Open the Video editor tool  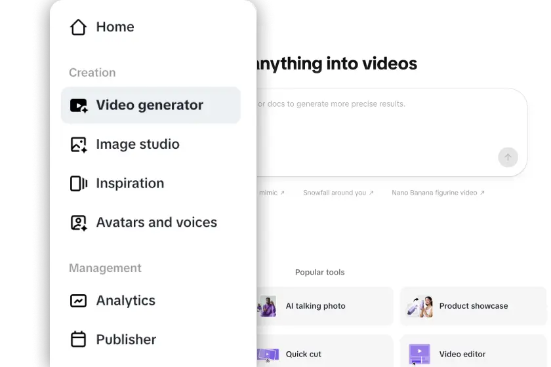tap(473, 351)
